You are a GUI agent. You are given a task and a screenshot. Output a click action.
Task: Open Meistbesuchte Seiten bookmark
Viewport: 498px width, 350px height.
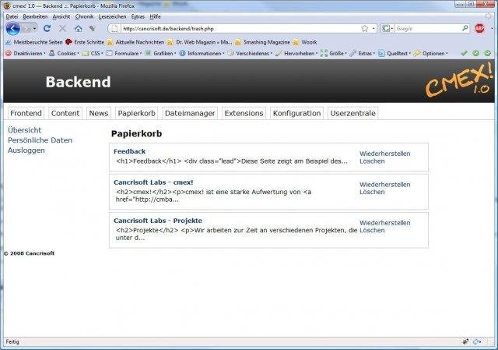coord(34,42)
